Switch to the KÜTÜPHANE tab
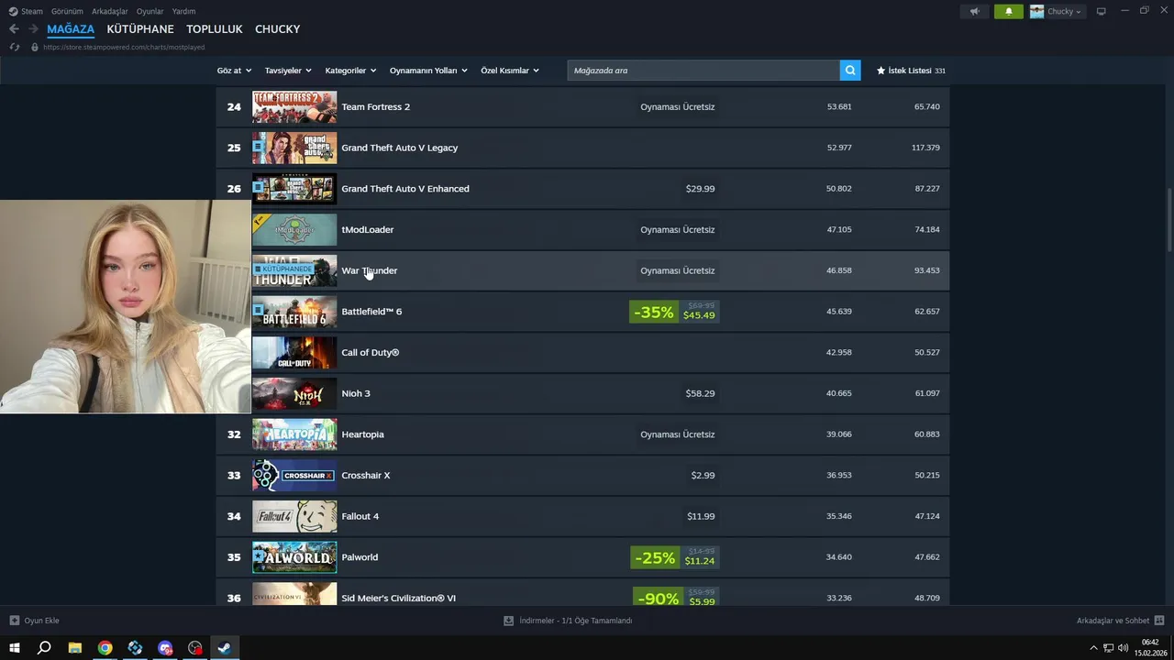This screenshot has height=660, width=1174. coord(140,29)
